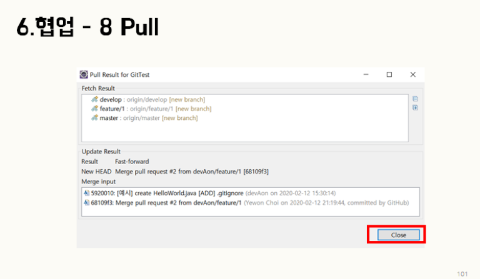The image size is (480, 279).
Task: Click the commit icon beside 68109f3 row
Action: pos(87,202)
